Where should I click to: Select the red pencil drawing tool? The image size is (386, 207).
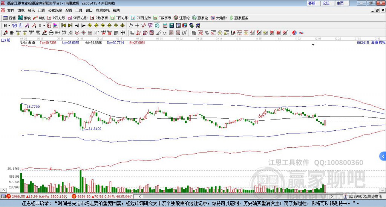coord(5,33)
